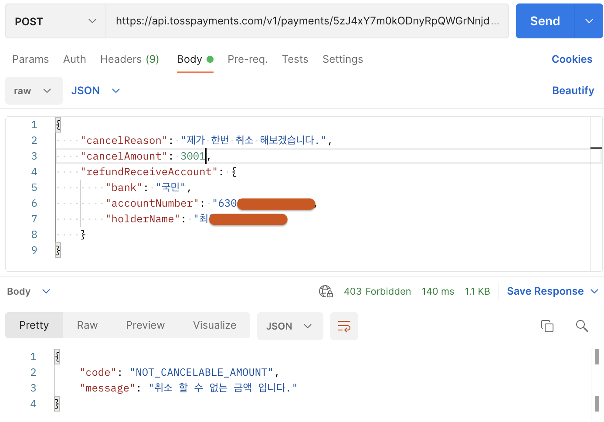Click the 1.1 KB response size
The width and height of the screenshot is (604, 422).
click(477, 291)
